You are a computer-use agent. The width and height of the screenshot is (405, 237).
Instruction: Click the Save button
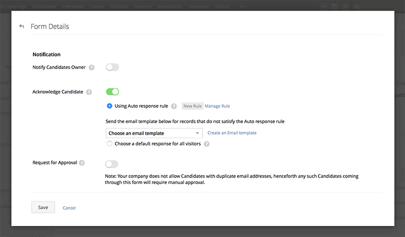pyautogui.click(x=43, y=207)
